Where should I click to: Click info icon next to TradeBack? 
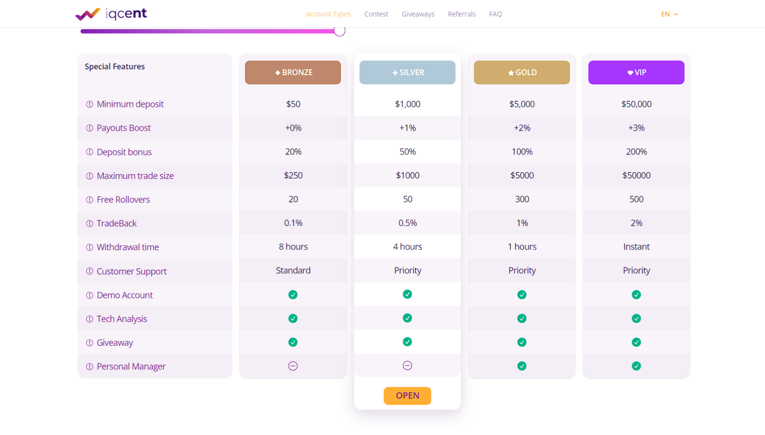(x=90, y=224)
